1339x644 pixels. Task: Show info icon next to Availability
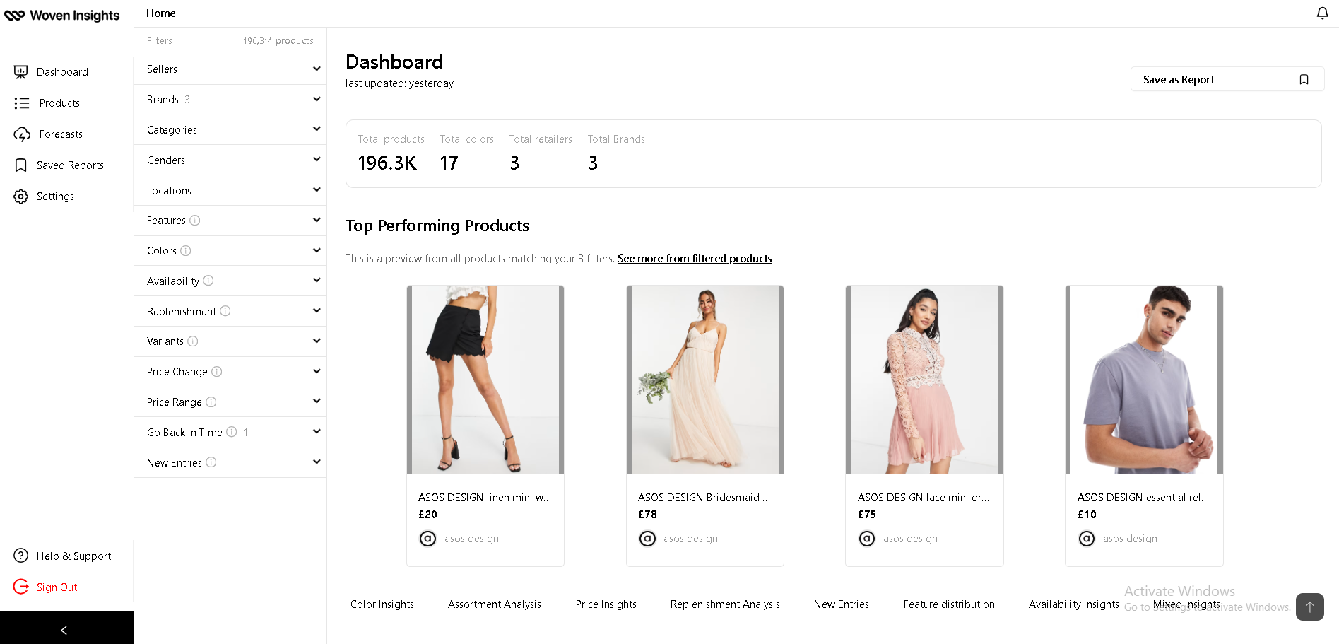coord(208,281)
